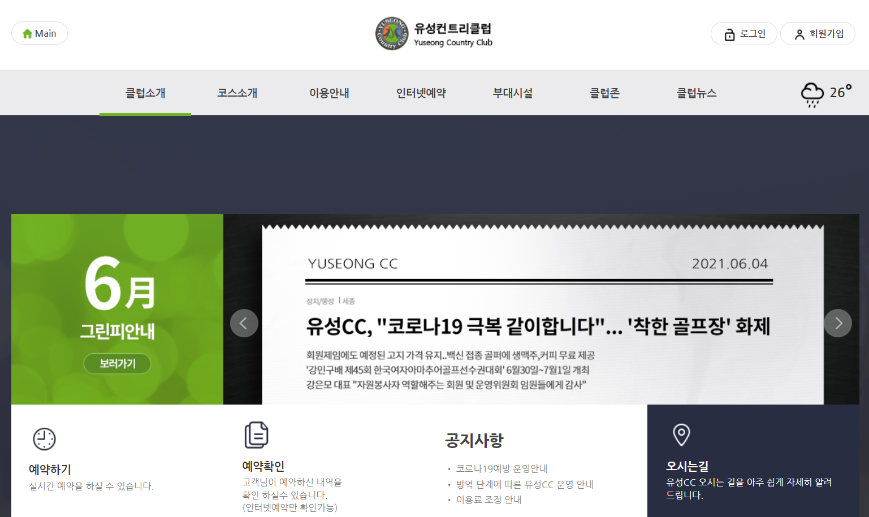Click the 로그인 button
Viewport: 869px width, 517px height.
[744, 34]
